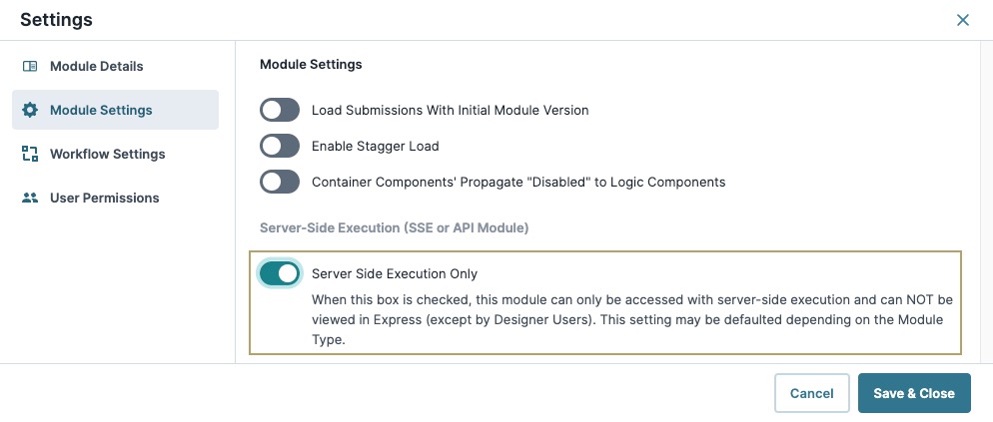Click the Server Side Execution Only label
993x422 pixels.
click(x=395, y=274)
